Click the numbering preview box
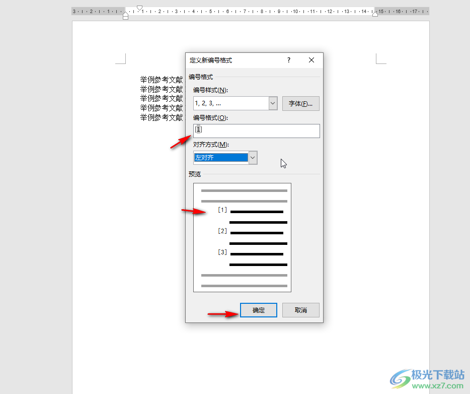470x394 pixels. click(242, 237)
